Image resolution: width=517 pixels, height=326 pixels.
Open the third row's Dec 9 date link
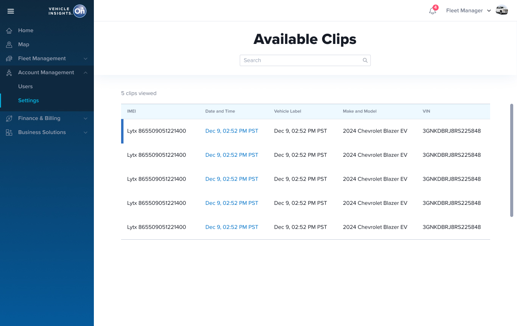click(232, 179)
